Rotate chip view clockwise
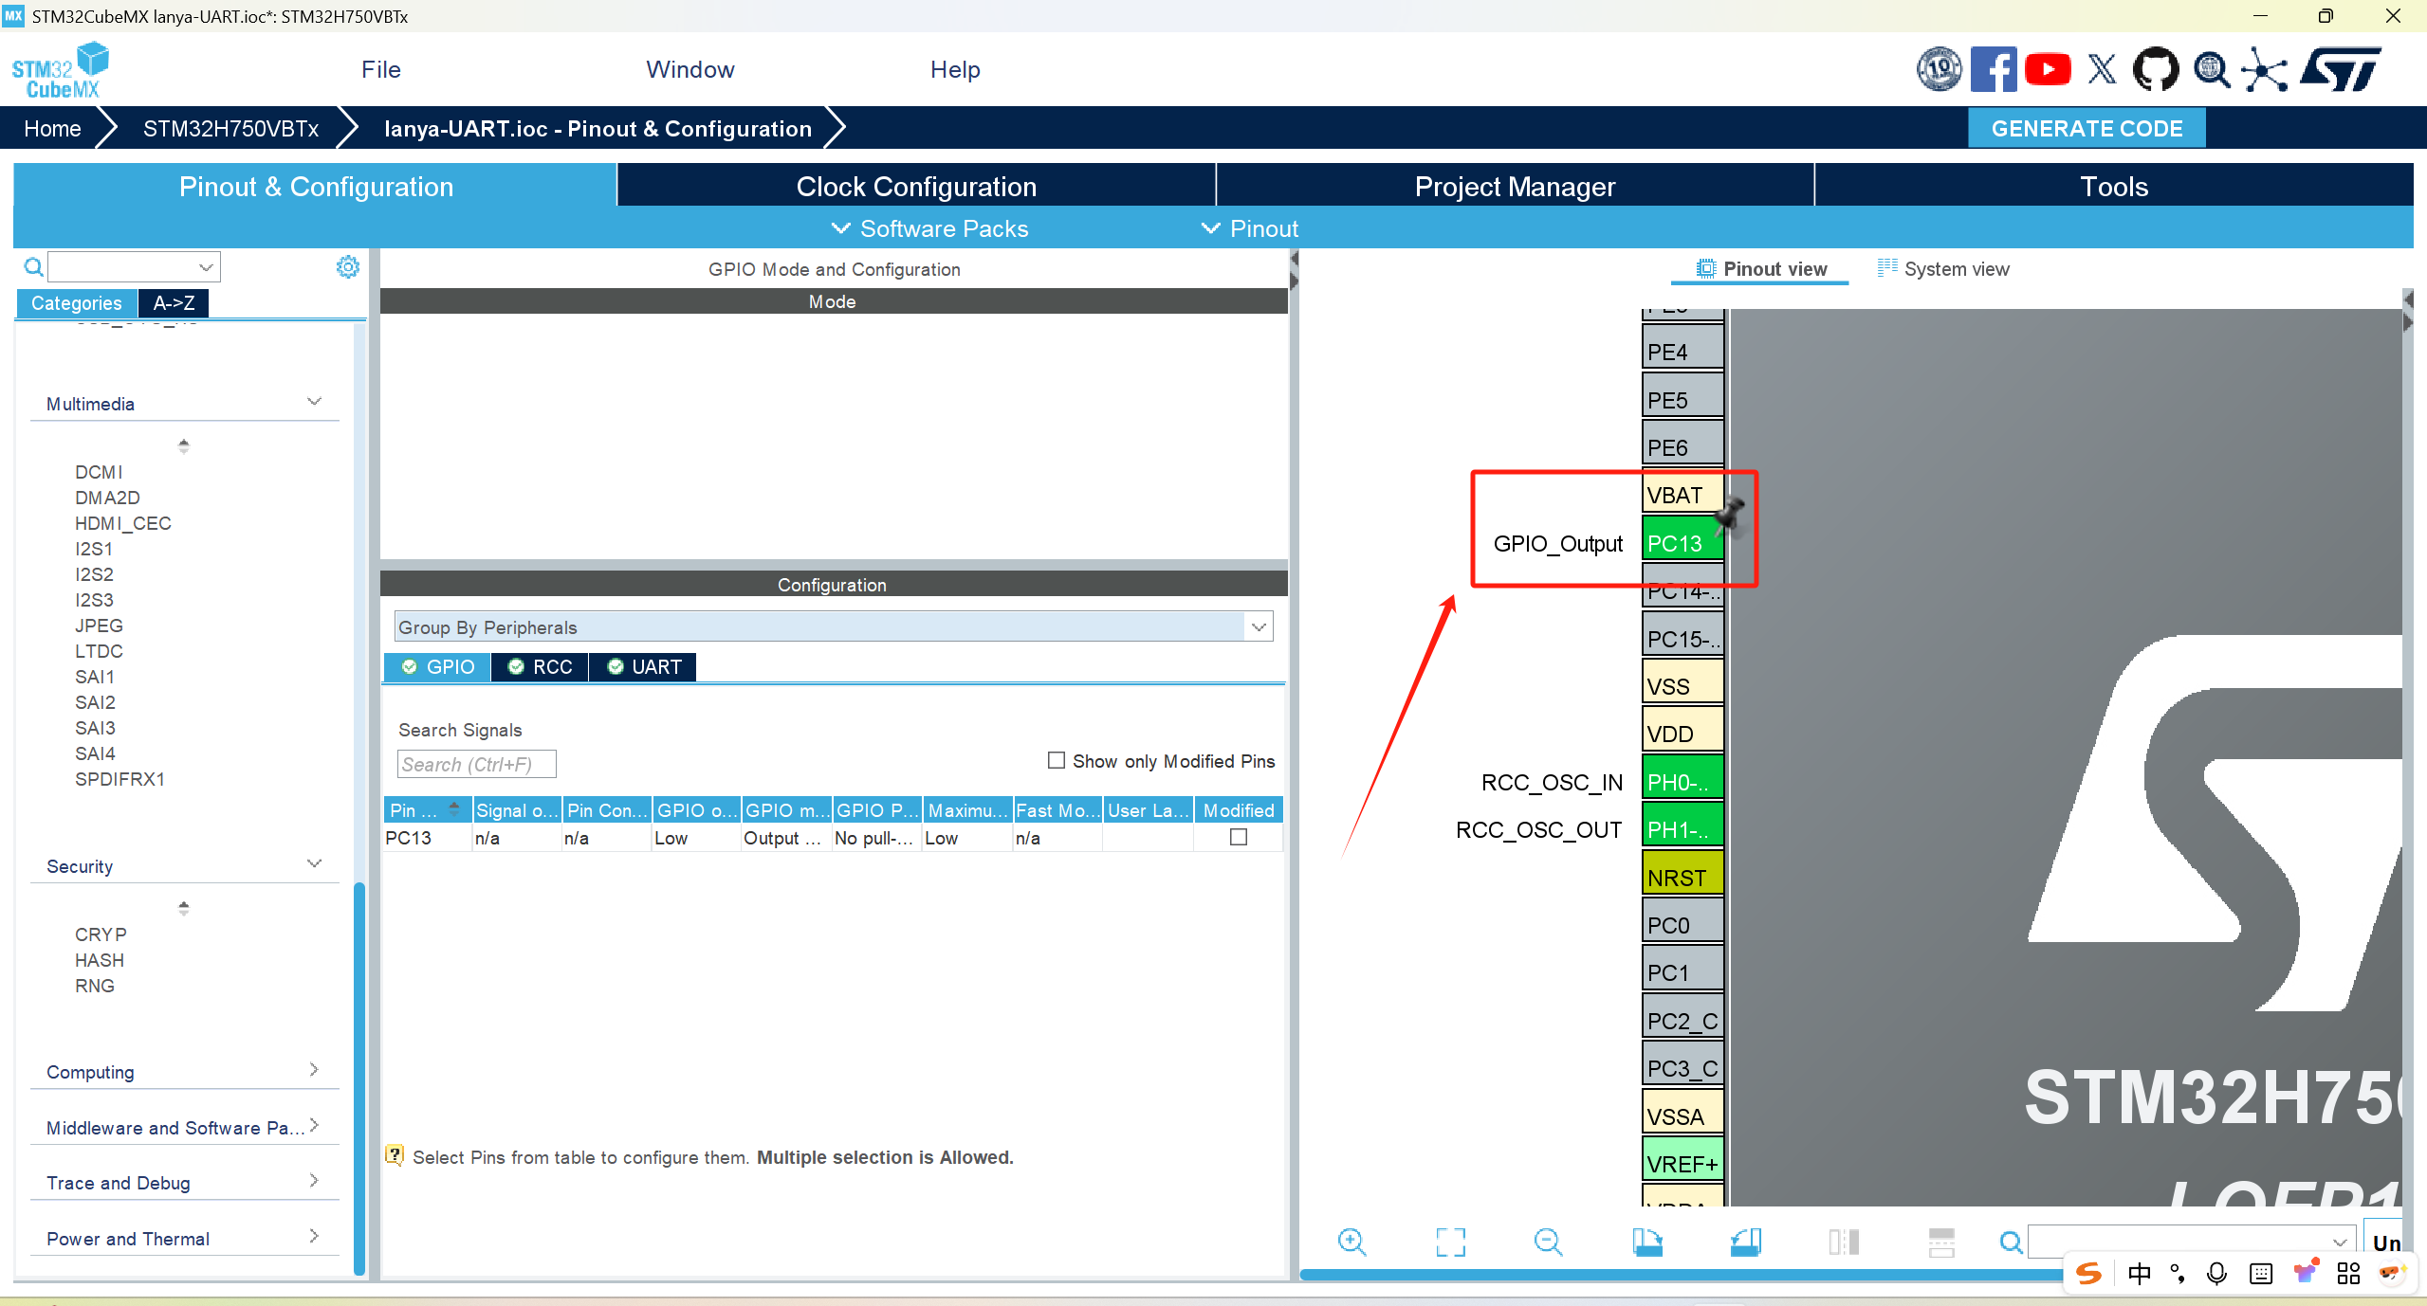The image size is (2427, 1306). (1647, 1242)
